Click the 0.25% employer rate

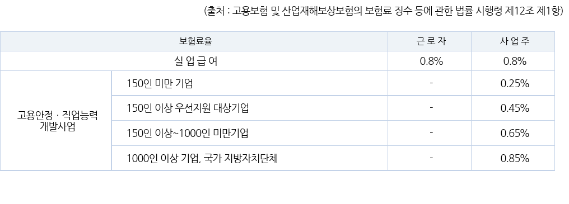pos(515,84)
